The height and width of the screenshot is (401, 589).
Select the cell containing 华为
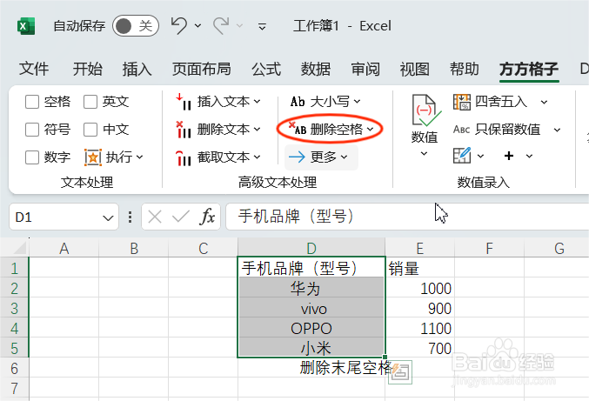[311, 289]
